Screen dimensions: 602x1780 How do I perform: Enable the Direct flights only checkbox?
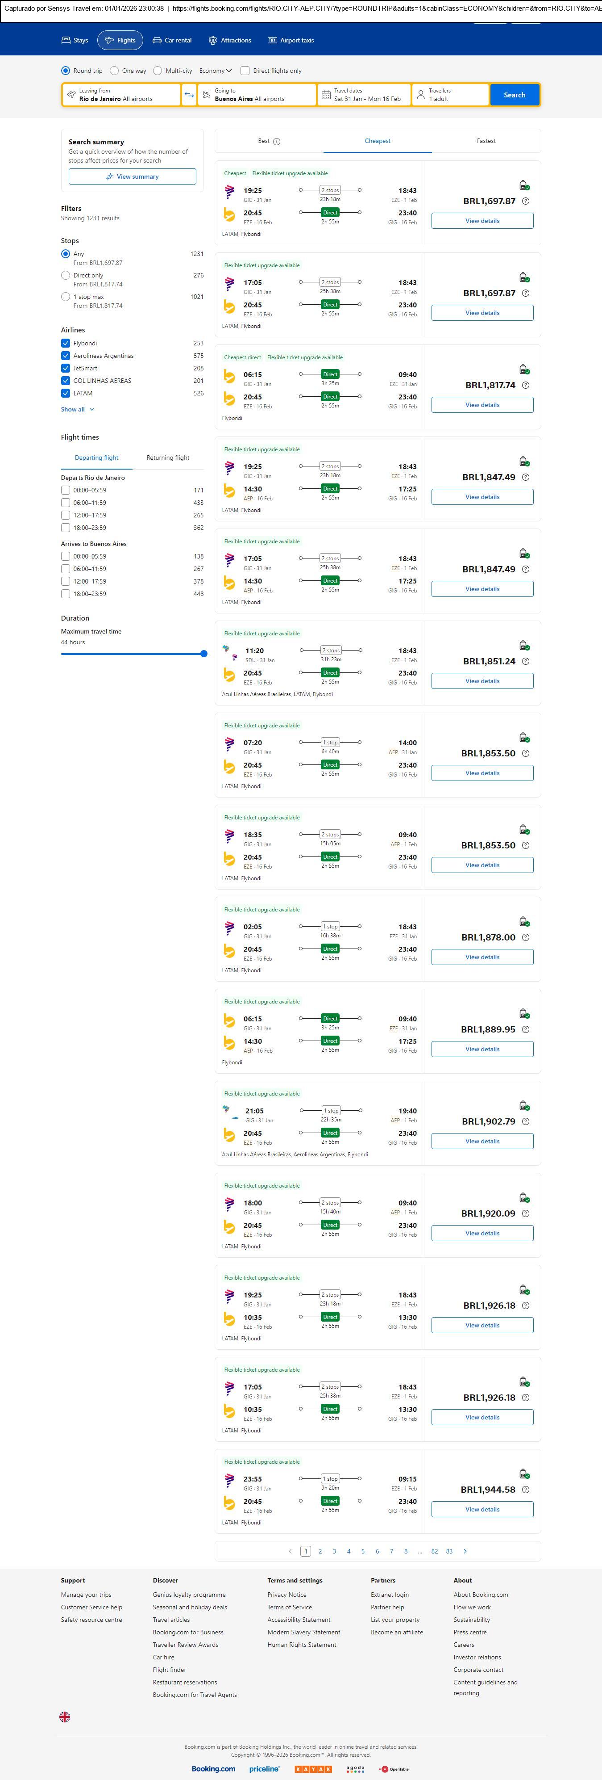[245, 71]
